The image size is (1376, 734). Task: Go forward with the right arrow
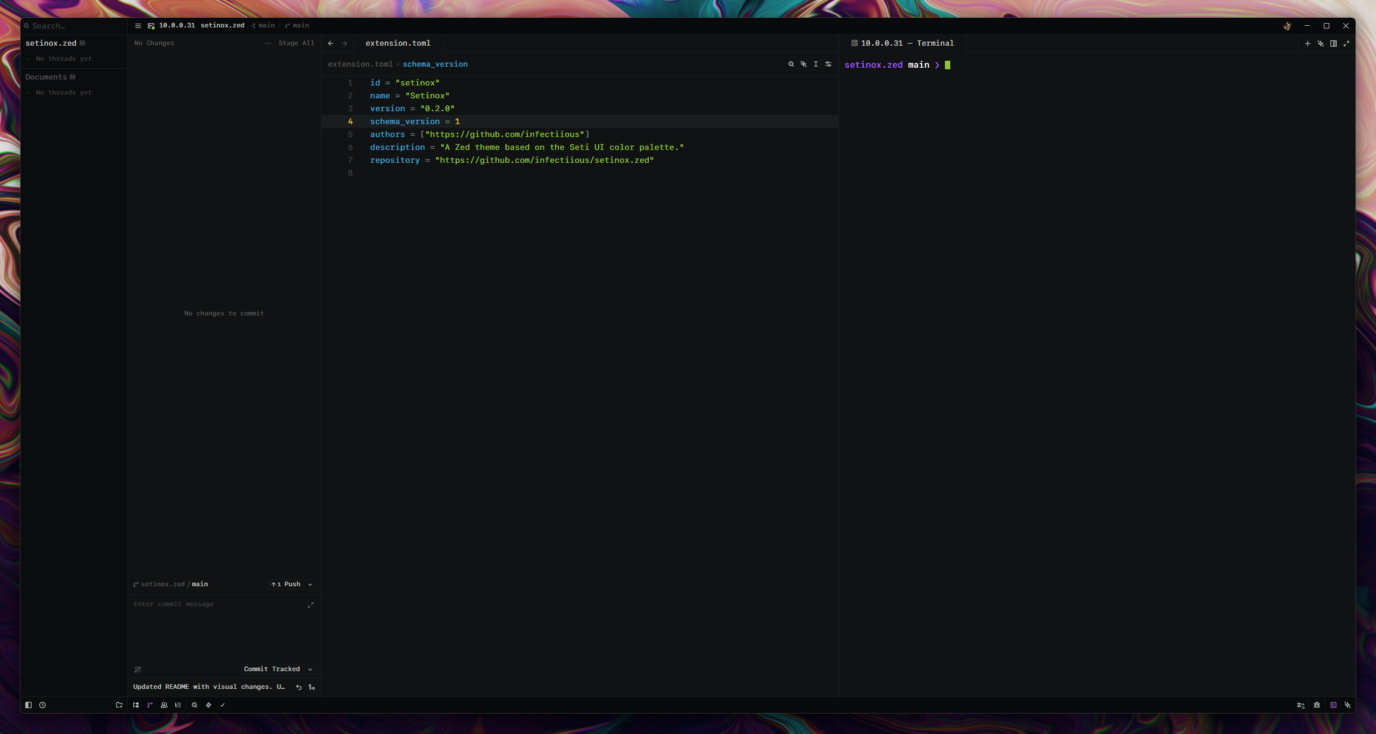pos(345,44)
